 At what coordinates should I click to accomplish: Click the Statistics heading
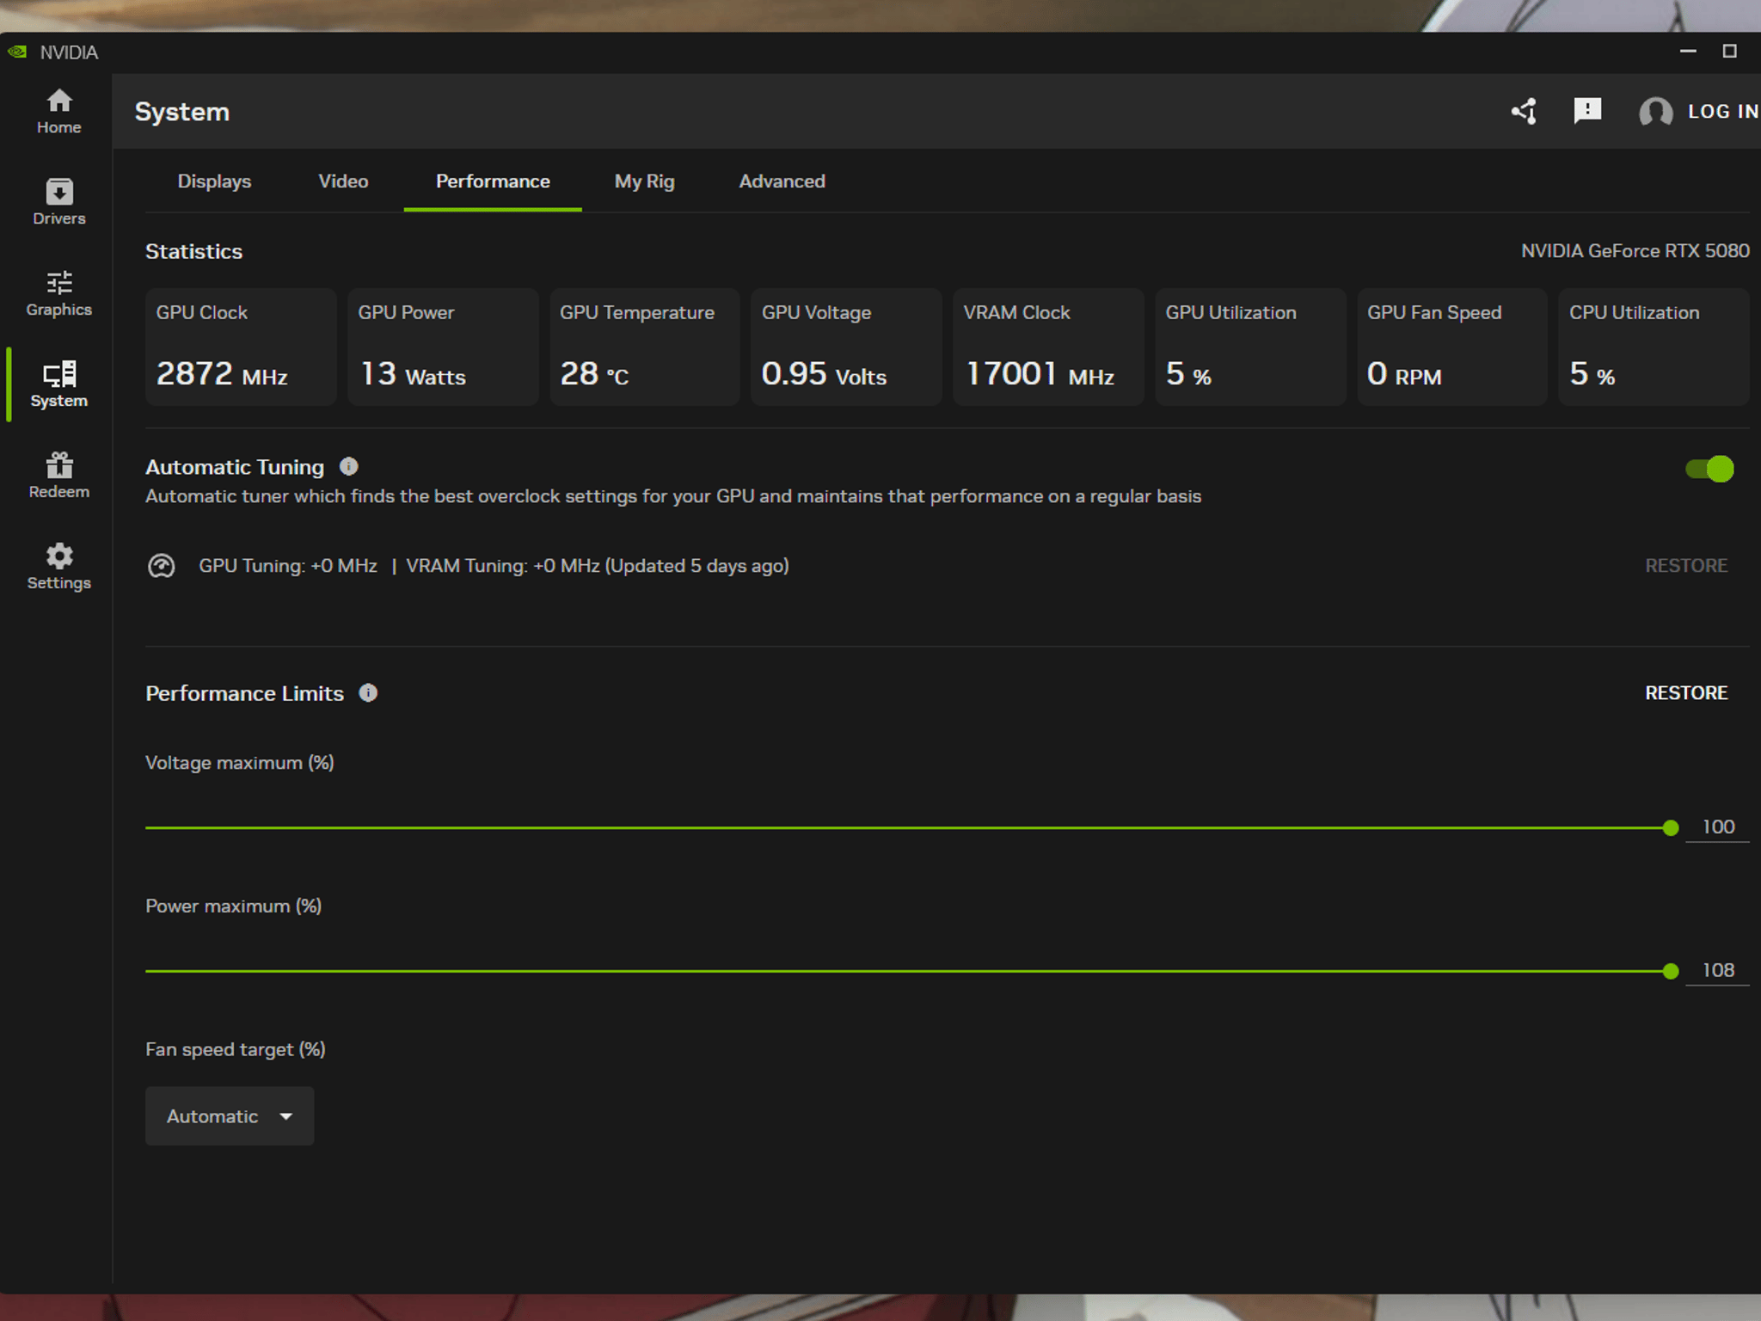coord(194,252)
